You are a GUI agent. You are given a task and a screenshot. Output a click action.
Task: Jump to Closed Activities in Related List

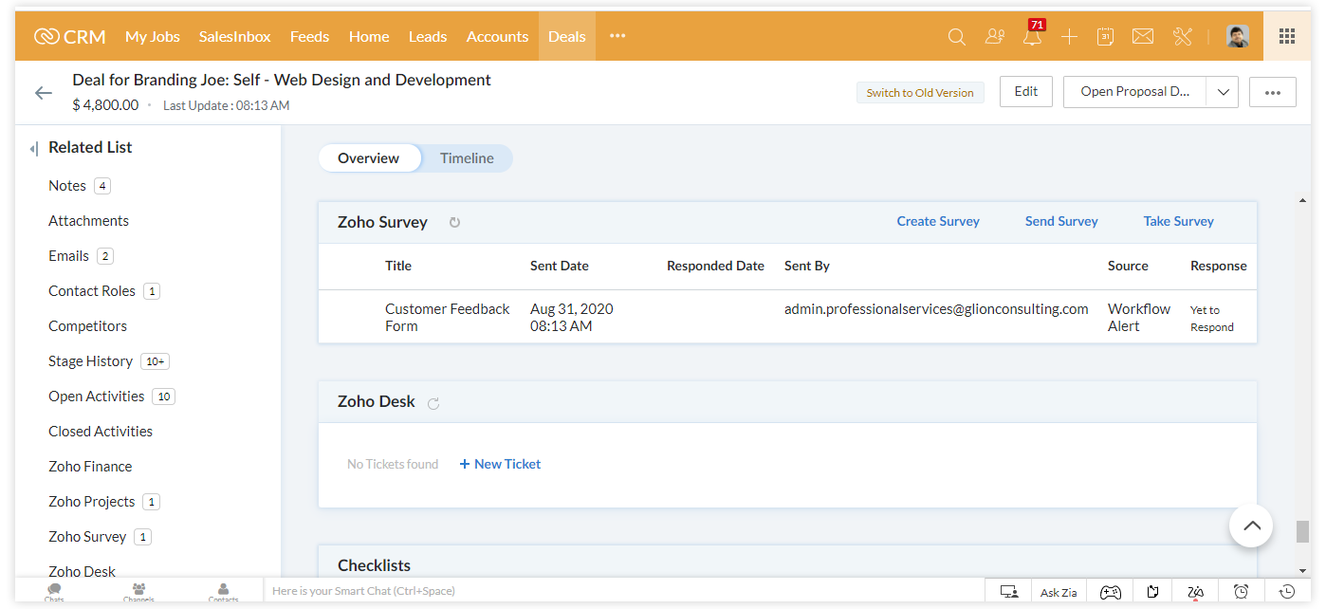click(101, 432)
